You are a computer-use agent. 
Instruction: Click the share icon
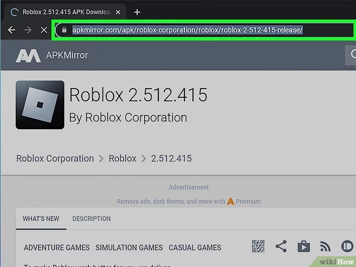(281, 246)
